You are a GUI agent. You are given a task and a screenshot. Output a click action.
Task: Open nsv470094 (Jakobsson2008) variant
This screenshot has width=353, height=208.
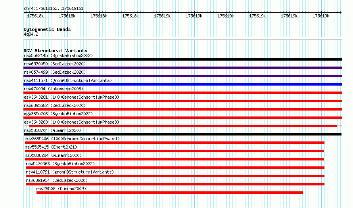click(54, 89)
